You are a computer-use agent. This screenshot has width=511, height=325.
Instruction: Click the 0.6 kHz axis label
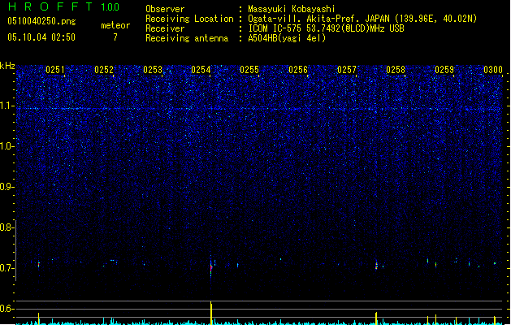(x=6, y=309)
